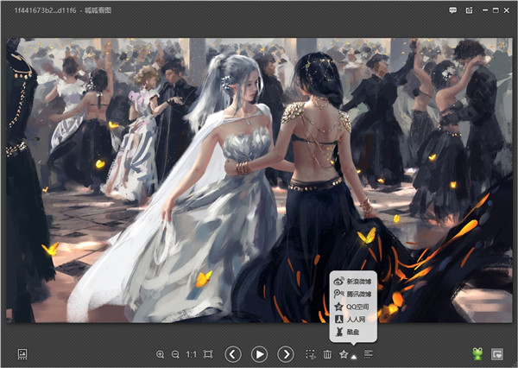Go to the previous image

232,354
